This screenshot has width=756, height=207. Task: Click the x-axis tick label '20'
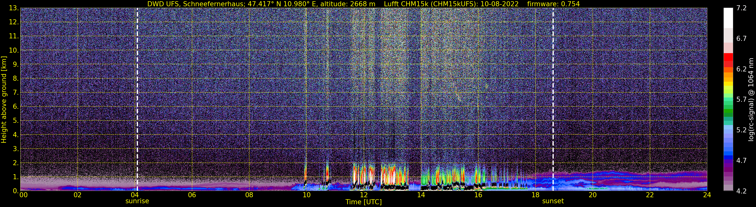[x=593, y=195]
